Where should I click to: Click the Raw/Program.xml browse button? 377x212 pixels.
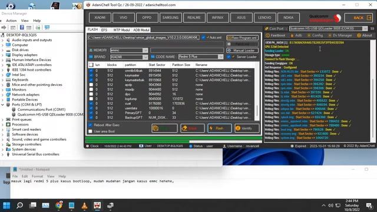pyautogui.click(x=242, y=38)
